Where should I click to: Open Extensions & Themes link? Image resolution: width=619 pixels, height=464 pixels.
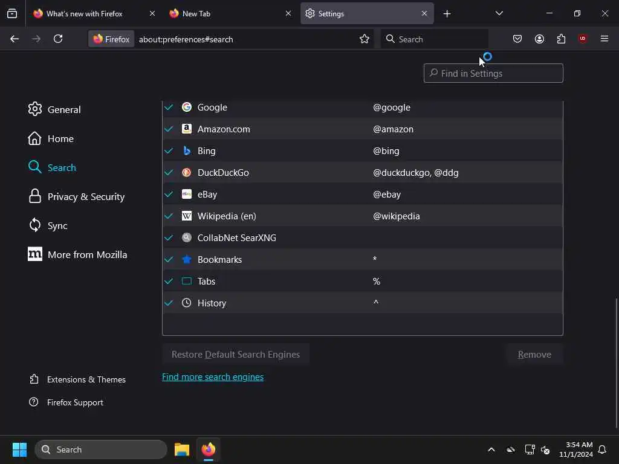click(77, 379)
